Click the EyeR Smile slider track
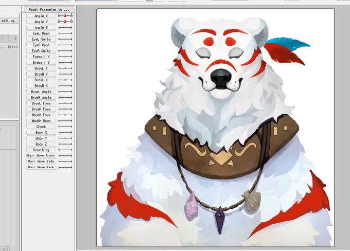The width and height of the screenshot is (350, 251). pos(65,50)
